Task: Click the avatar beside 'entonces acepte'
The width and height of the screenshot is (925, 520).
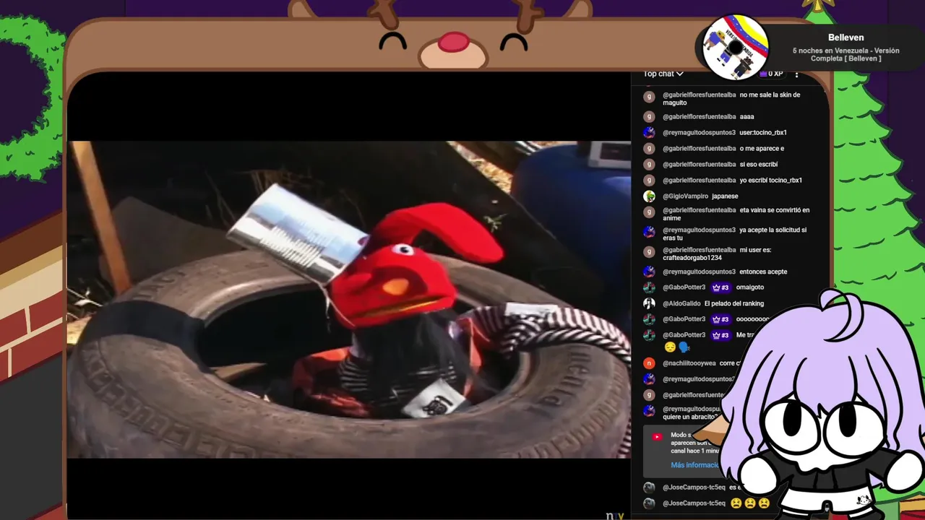Action: 649,272
